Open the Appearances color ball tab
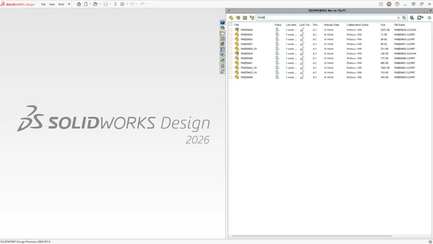This screenshot has width=433, height=244. (222, 44)
